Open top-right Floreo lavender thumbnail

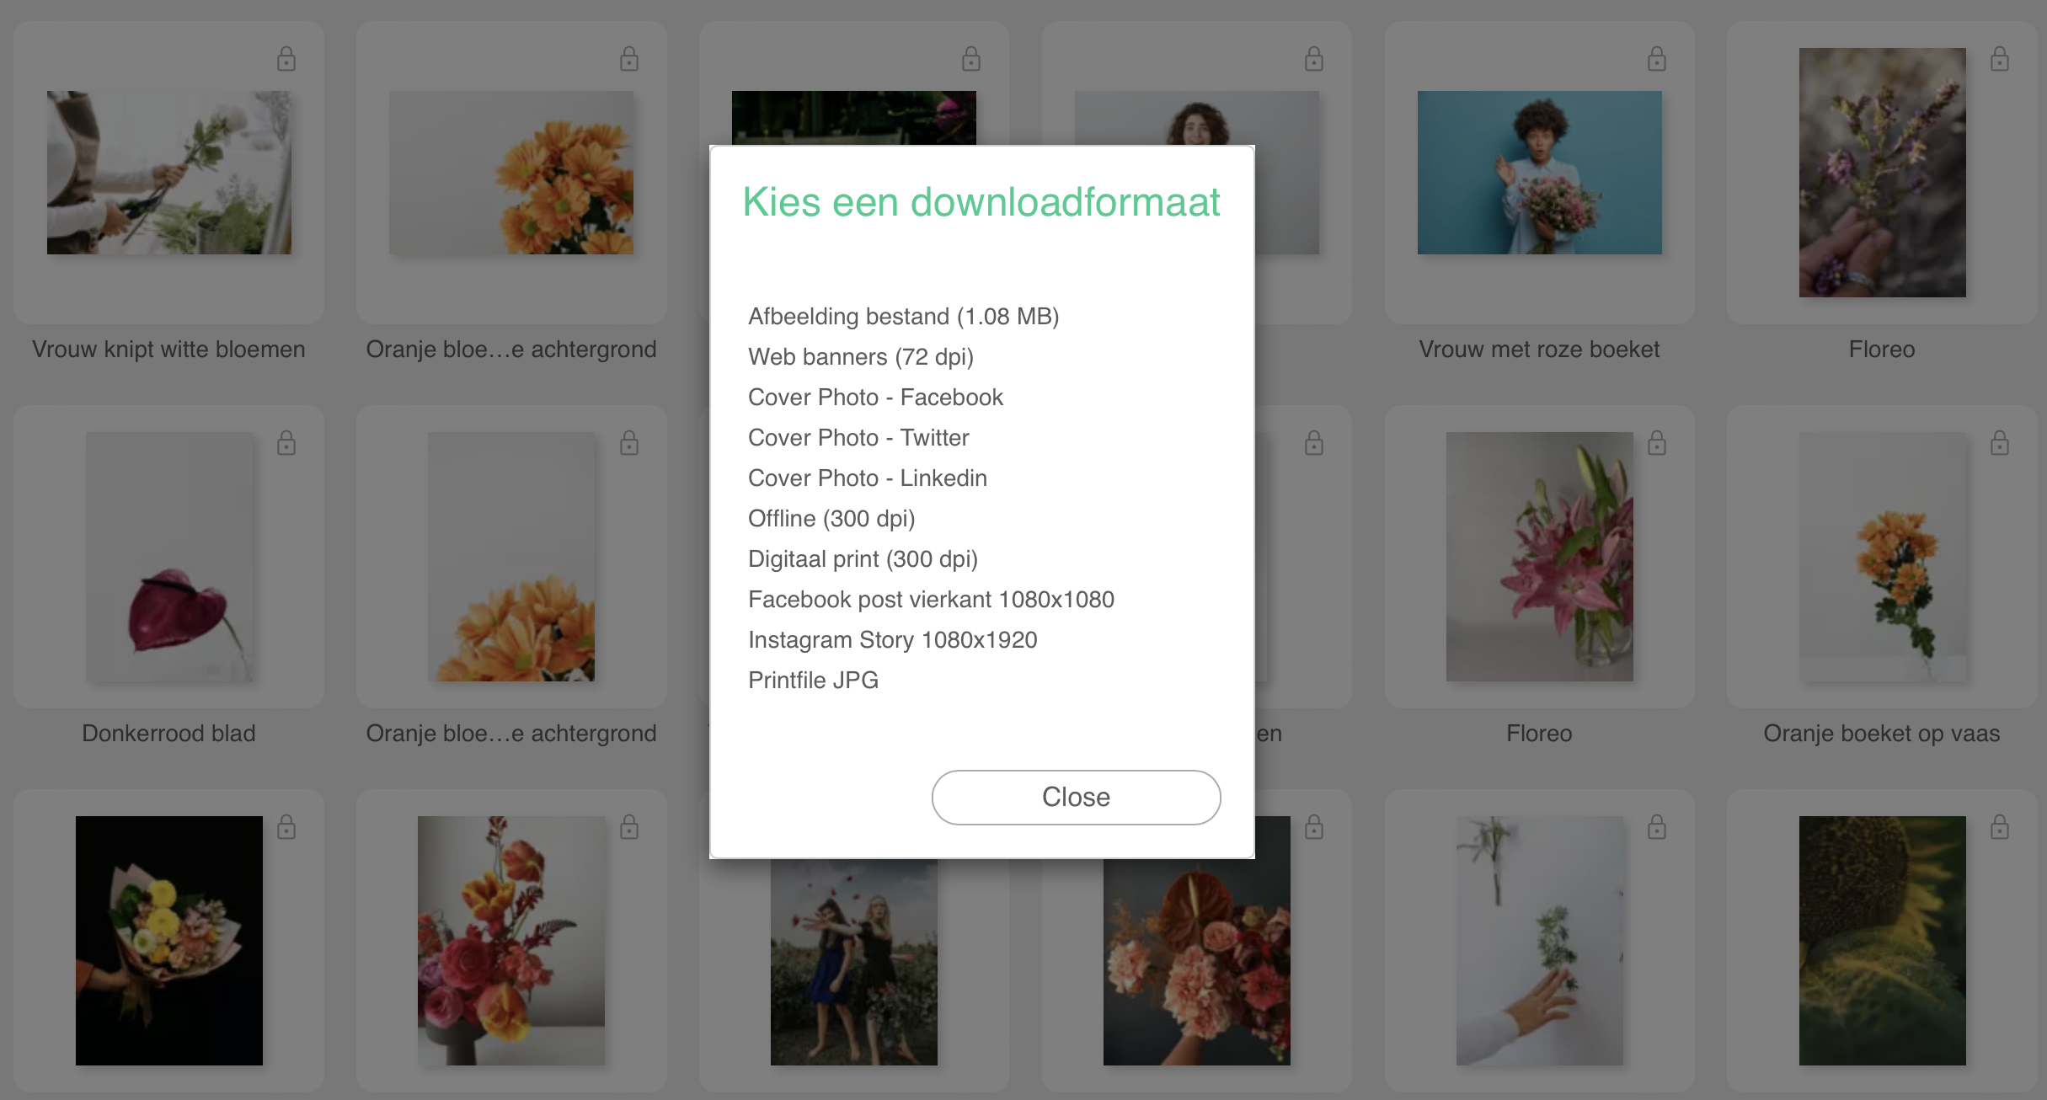click(1883, 173)
